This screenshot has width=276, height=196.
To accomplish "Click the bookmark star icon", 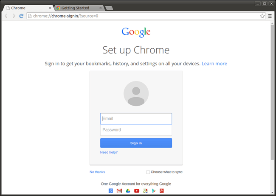I will (x=262, y=16).
